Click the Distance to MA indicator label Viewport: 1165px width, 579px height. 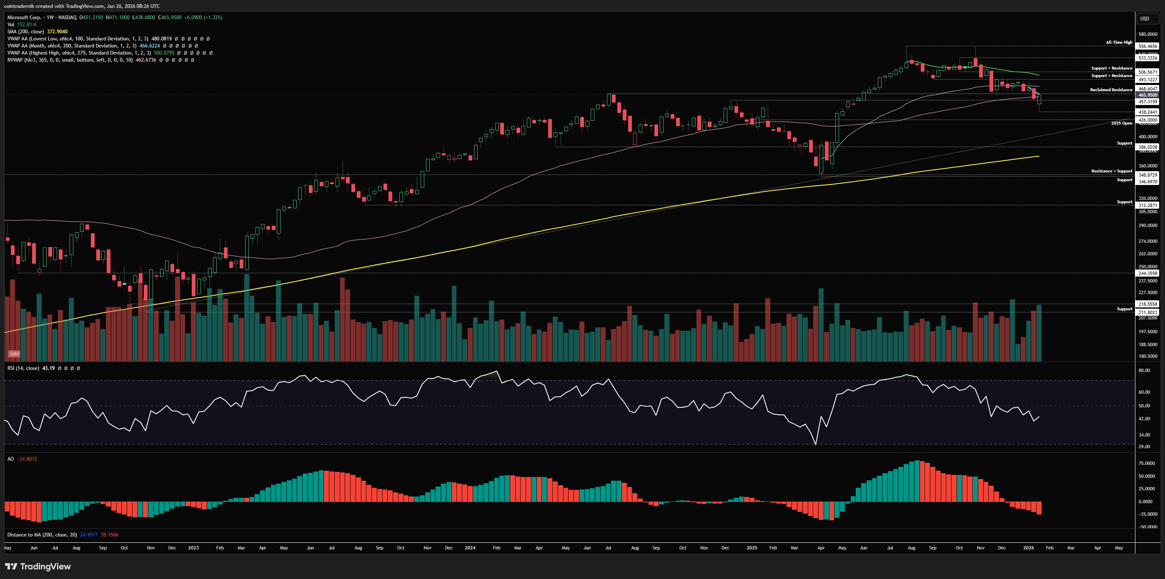click(42, 535)
